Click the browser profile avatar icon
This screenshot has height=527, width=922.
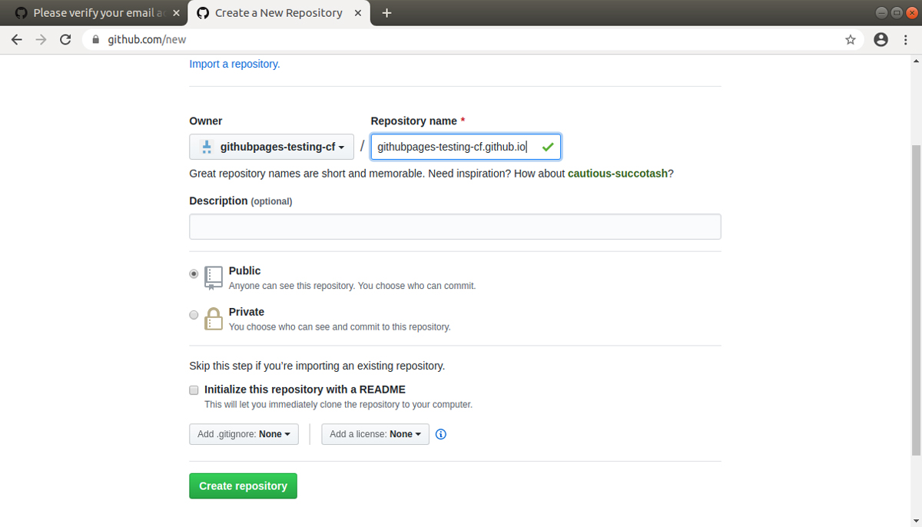(x=881, y=38)
